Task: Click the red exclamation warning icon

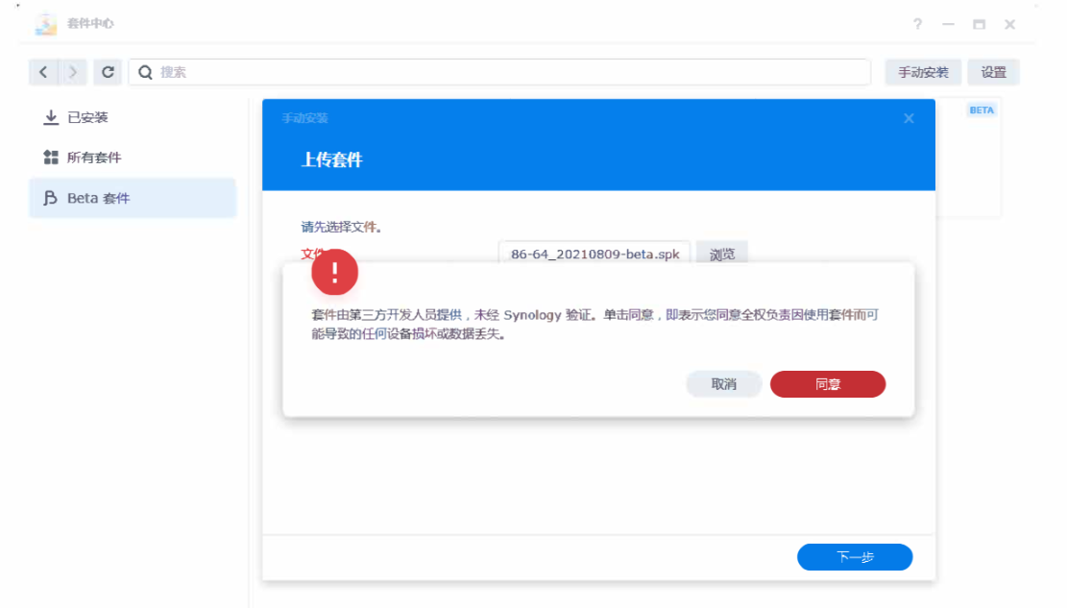Action: click(335, 273)
